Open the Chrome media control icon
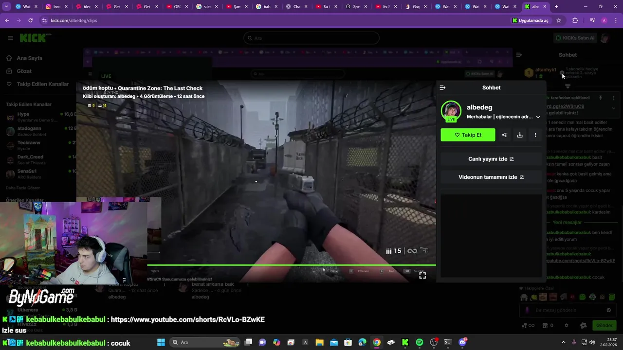The width and height of the screenshot is (623, 350). click(592, 20)
